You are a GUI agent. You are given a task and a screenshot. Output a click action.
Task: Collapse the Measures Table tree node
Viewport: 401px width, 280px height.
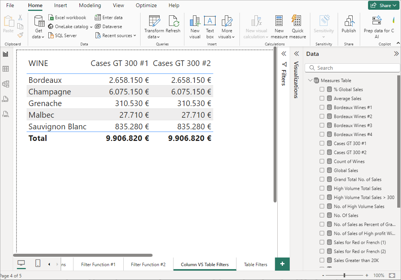click(x=310, y=80)
